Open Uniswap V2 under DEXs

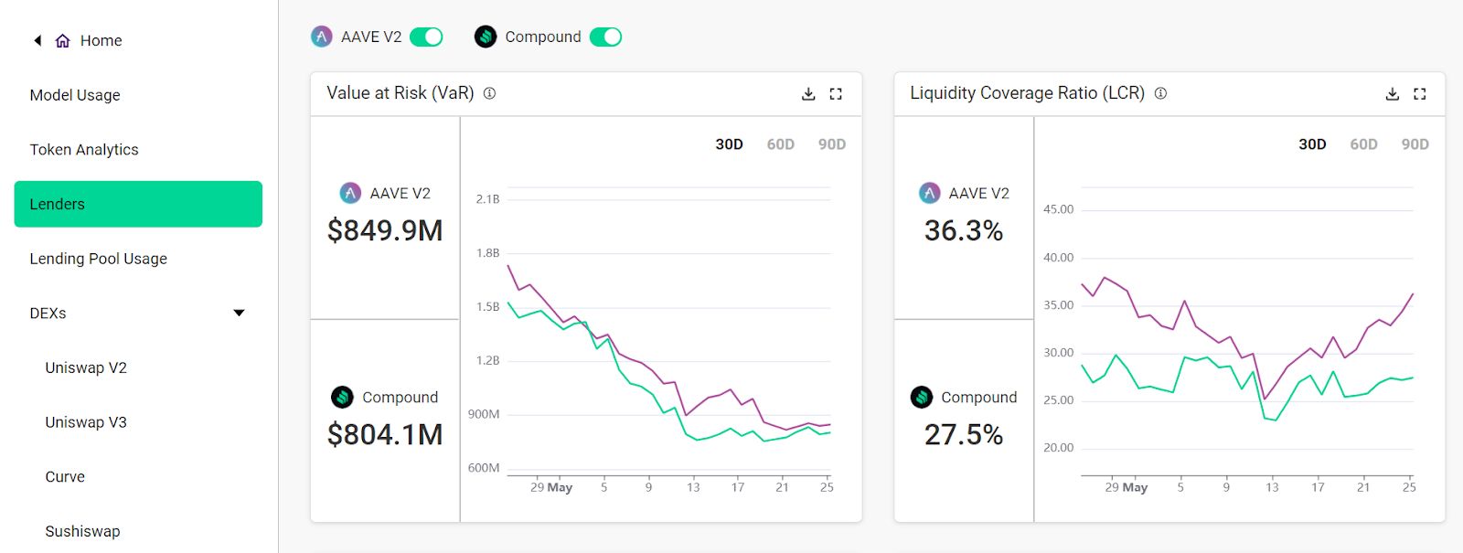(86, 367)
